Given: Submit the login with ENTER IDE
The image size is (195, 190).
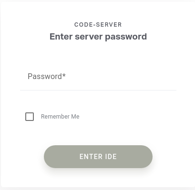Looking at the screenshot, I should coord(98,157).
